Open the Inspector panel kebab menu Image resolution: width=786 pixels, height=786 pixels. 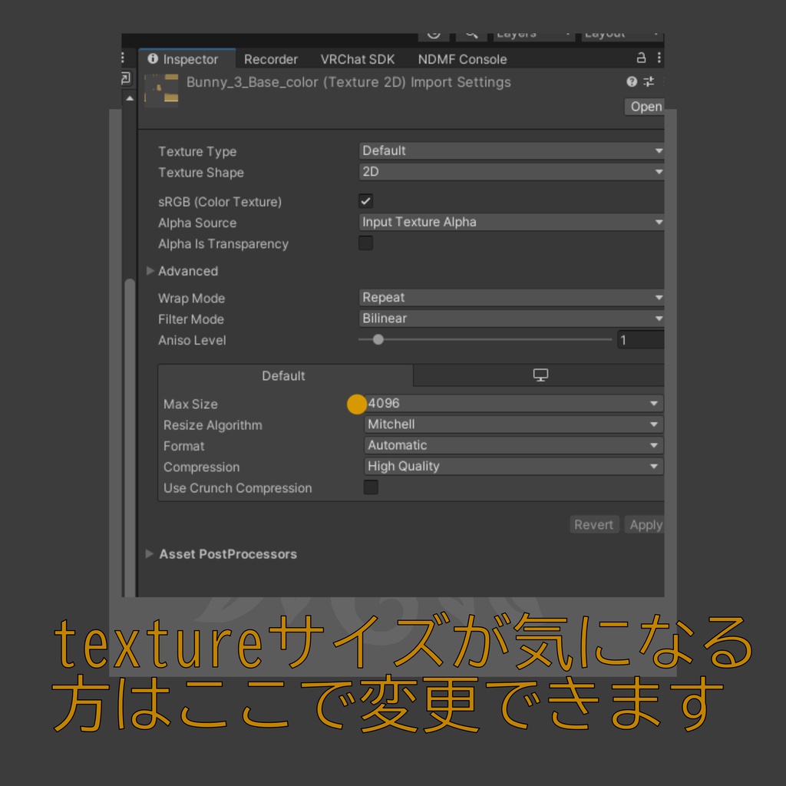click(659, 59)
